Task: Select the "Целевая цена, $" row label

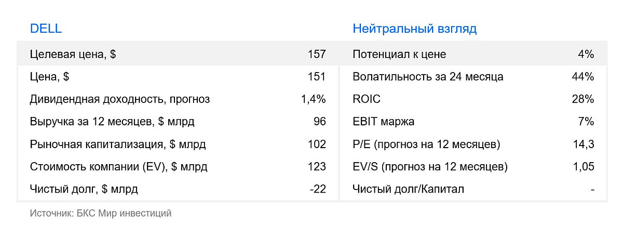Action: tap(73, 54)
